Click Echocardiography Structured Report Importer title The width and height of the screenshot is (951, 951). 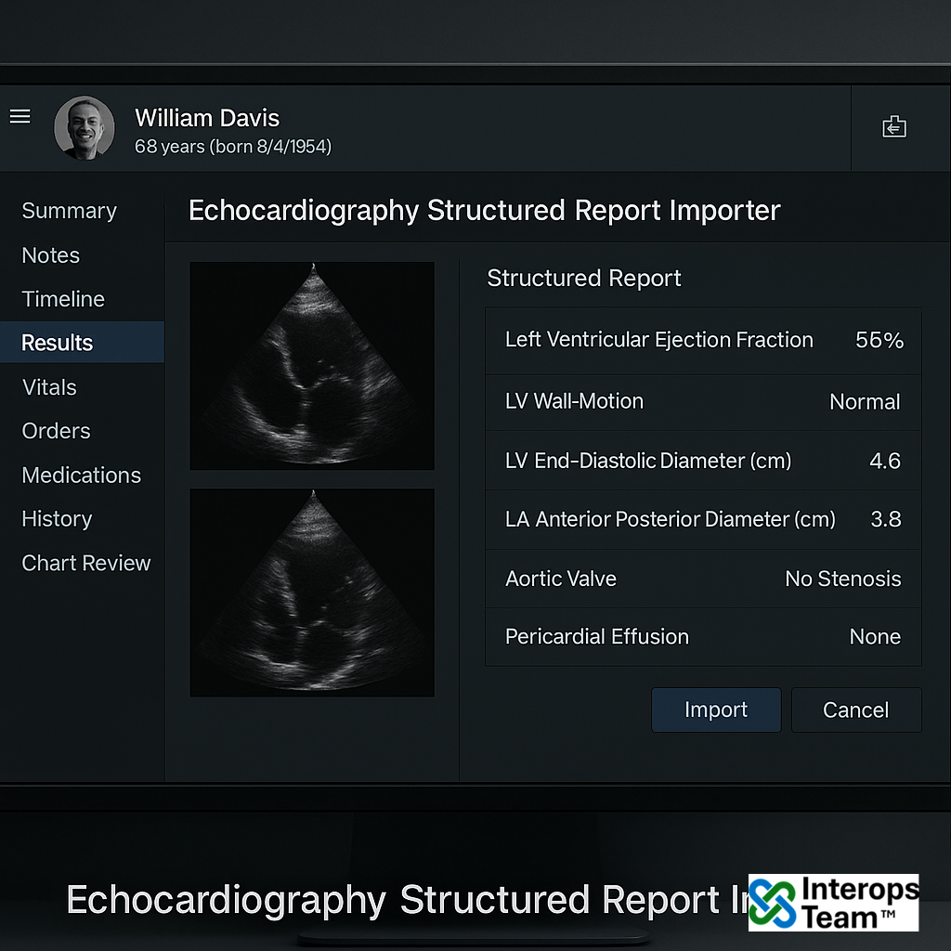pos(484,211)
